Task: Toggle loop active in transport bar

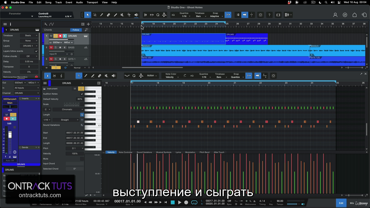Action: pyautogui.click(x=194, y=203)
